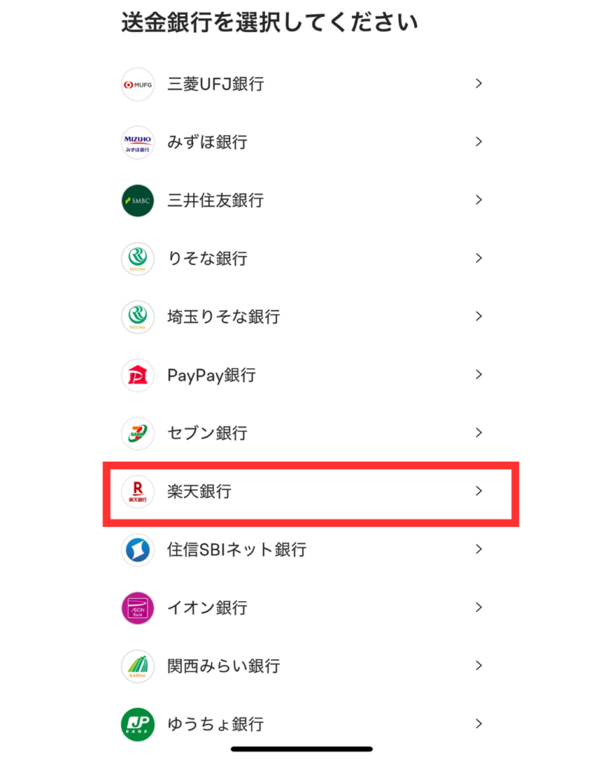Tap the 埼玉りそな銀行 Resona logo icon
608x760 pixels.
pos(137,317)
